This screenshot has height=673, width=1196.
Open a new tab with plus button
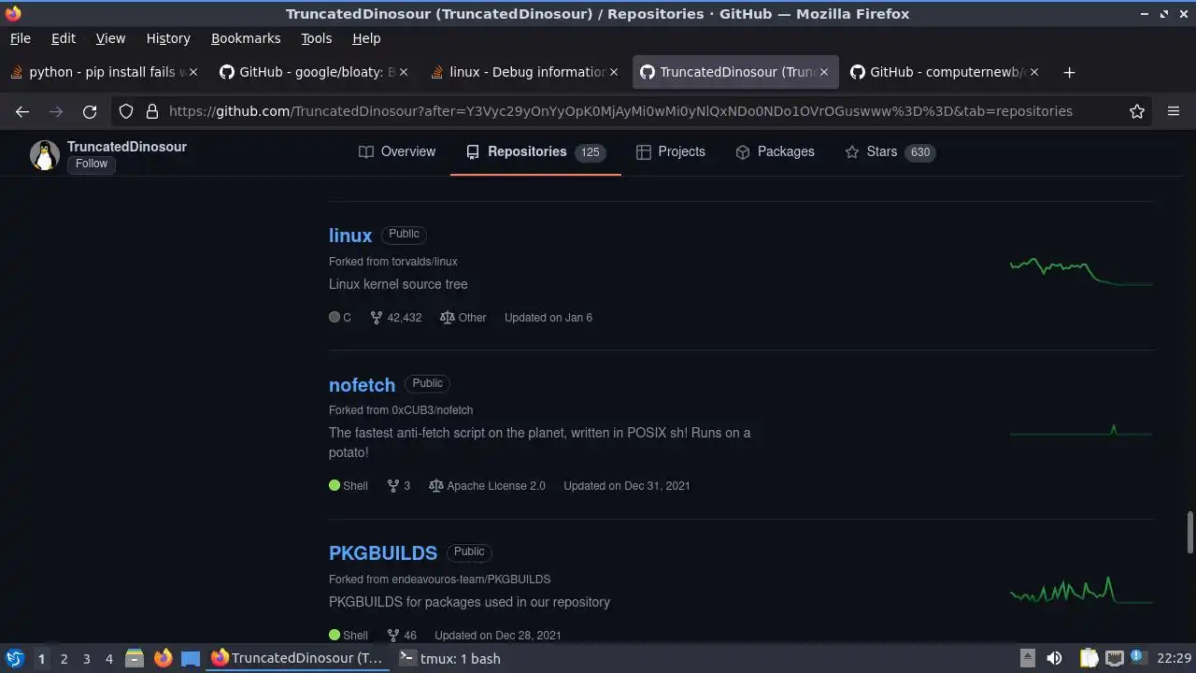pos(1070,72)
